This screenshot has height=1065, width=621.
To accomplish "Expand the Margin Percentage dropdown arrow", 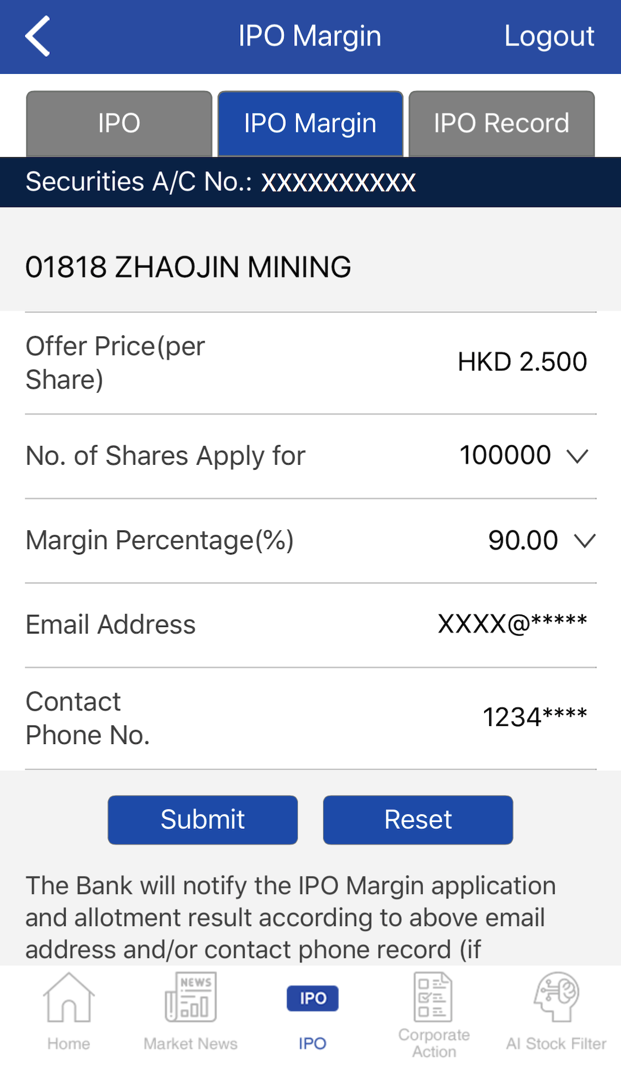I will coord(585,540).
